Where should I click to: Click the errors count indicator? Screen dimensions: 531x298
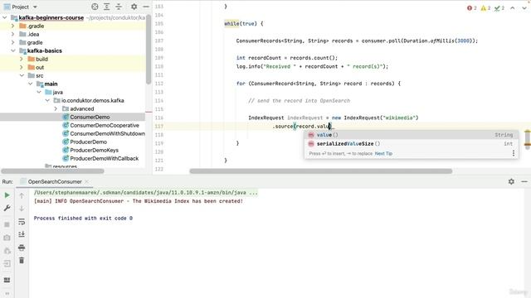click(x=472, y=8)
